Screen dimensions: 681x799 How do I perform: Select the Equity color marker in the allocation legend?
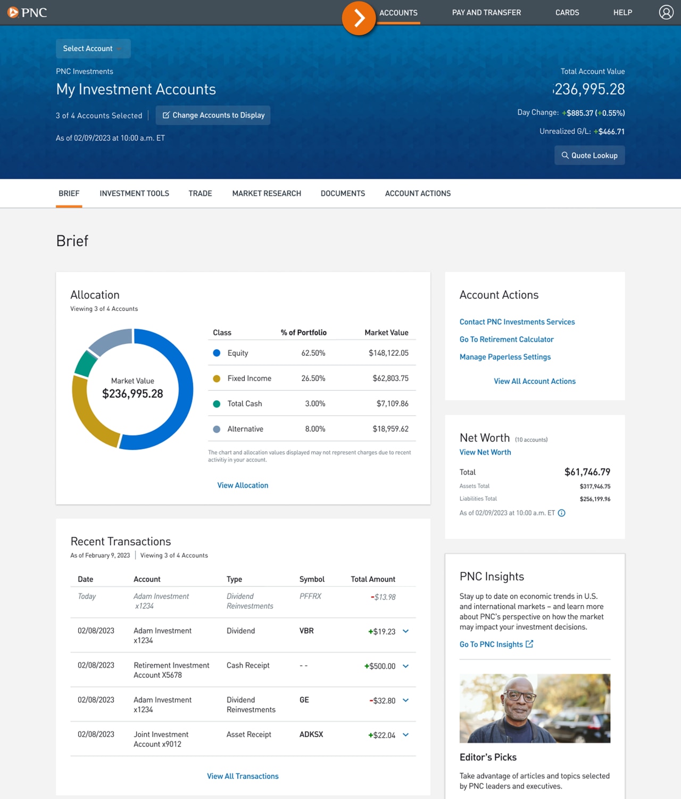[217, 352]
